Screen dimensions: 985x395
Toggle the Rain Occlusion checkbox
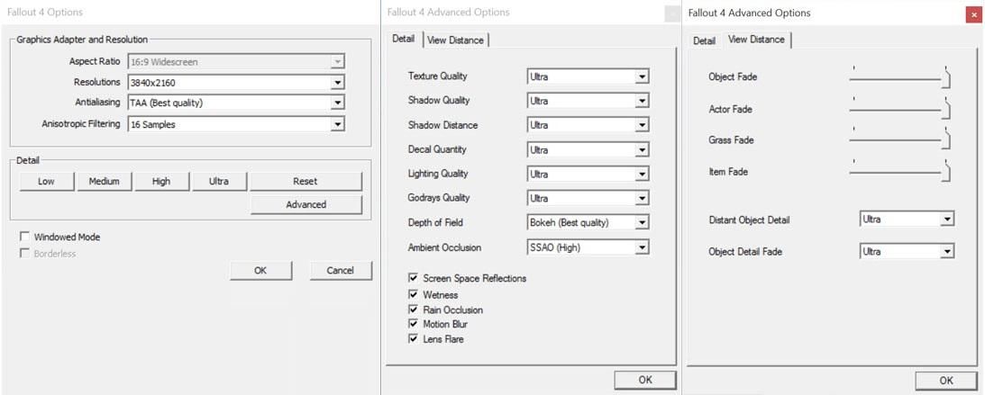[414, 310]
